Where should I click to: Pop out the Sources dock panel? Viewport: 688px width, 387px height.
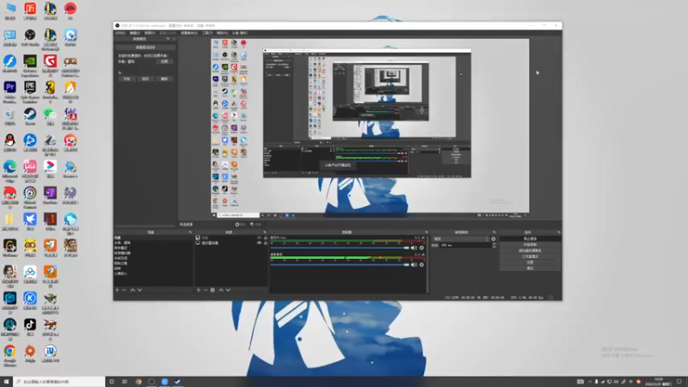(265, 232)
